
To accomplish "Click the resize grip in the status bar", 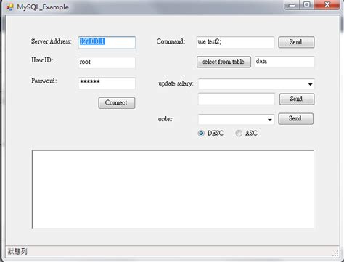I will pyautogui.click(x=335, y=253).
